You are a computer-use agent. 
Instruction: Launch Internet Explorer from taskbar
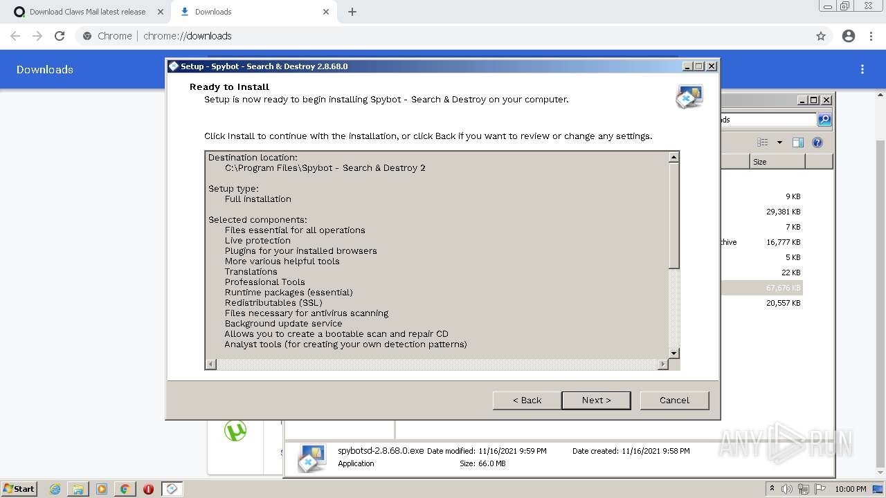pyautogui.click(x=55, y=489)
